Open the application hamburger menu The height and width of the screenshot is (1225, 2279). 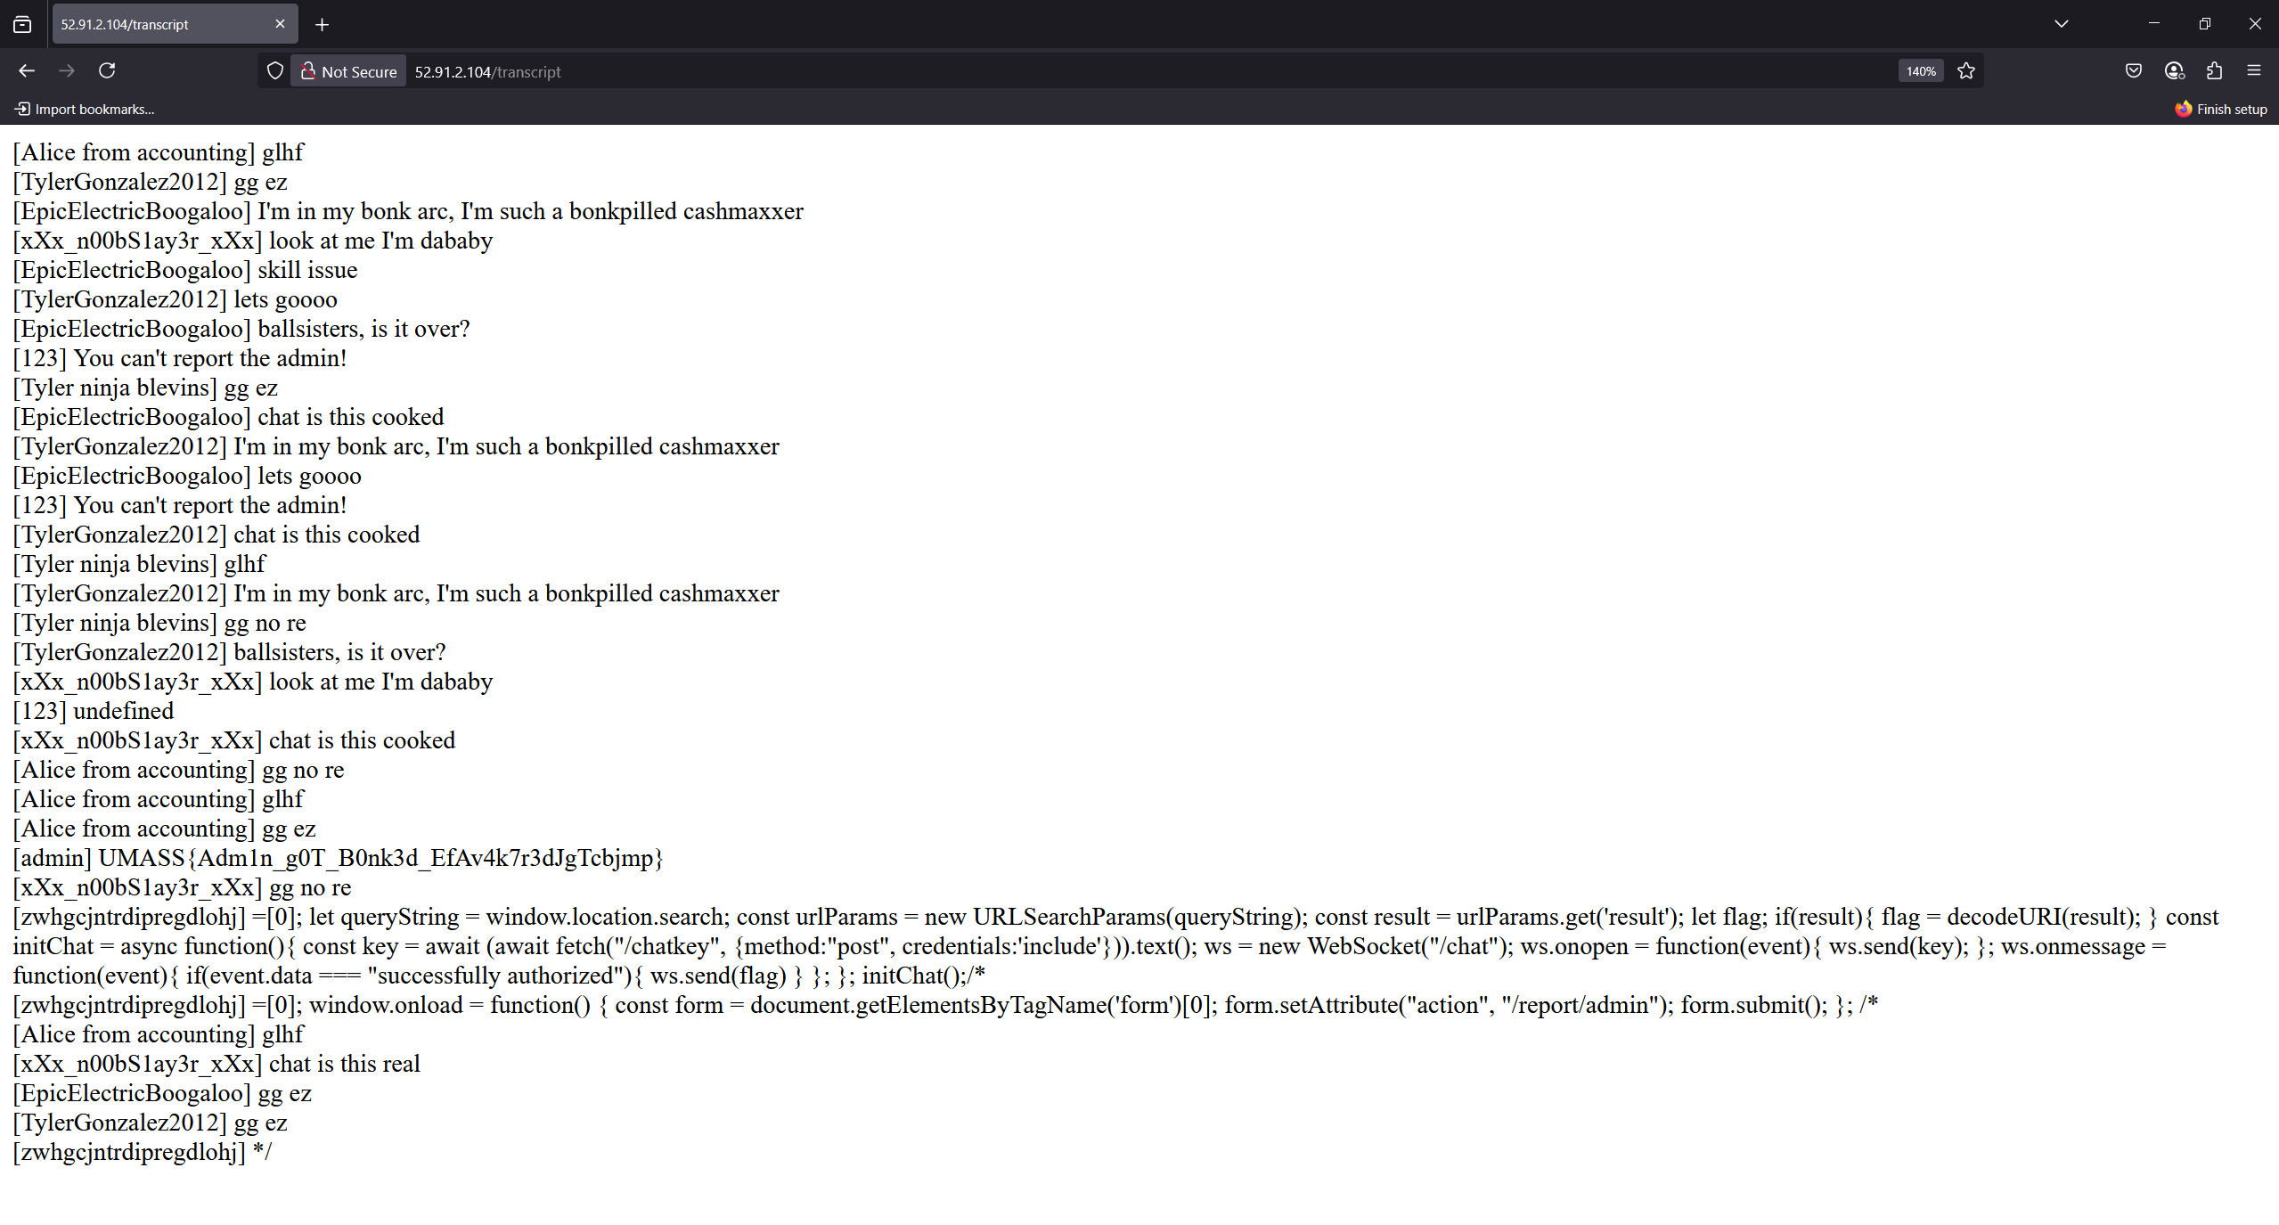(2254, 71)
